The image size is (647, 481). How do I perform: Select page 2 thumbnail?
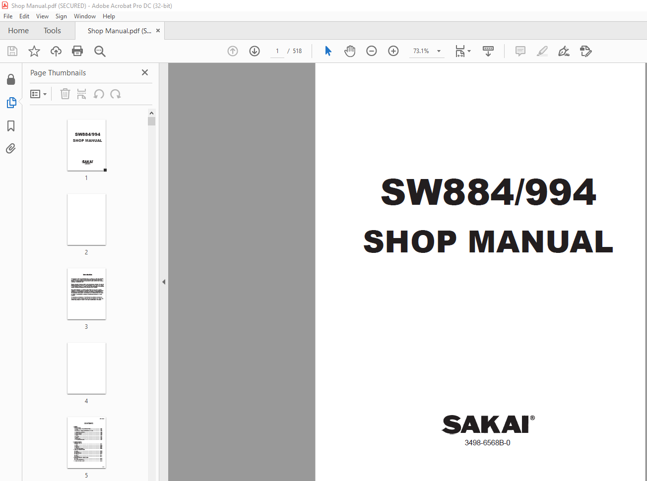coord(86,220)
